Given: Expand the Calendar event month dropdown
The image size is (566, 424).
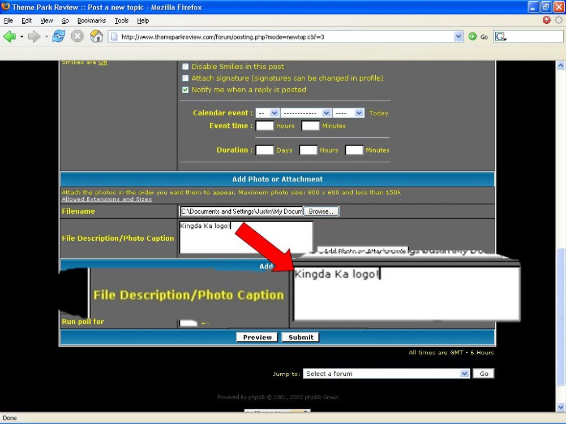Looking at the screenshot, I should pyautogui.click(x=306, y=113).
